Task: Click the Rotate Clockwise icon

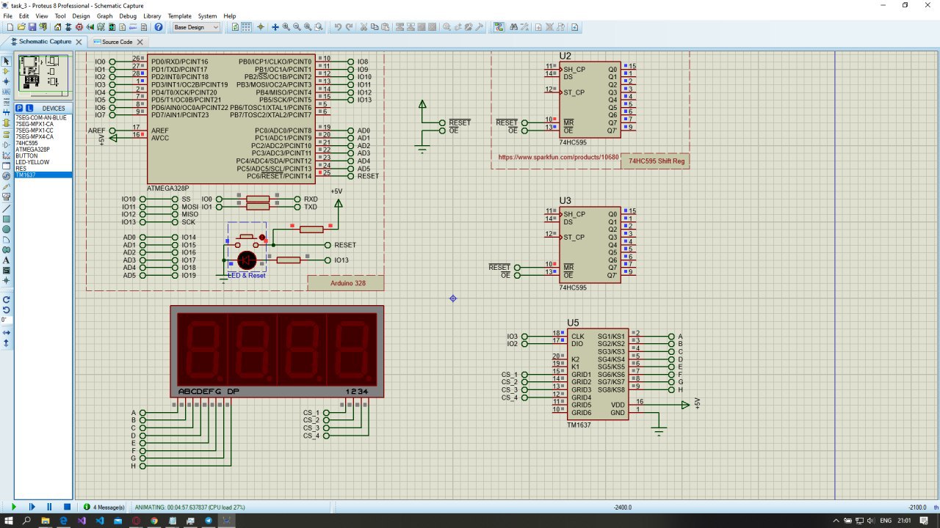Action: [x=7, y=299]
